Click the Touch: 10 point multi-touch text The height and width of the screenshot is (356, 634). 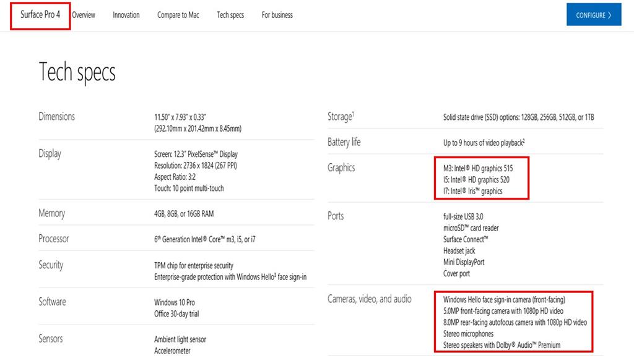[189, 188]
